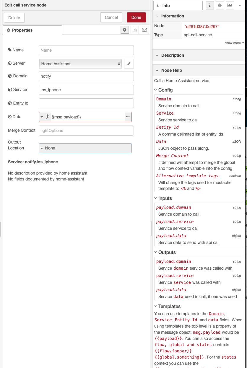
Task: Click the pencil icon beside Home Assistant server
Action: [x=129, y=63]
